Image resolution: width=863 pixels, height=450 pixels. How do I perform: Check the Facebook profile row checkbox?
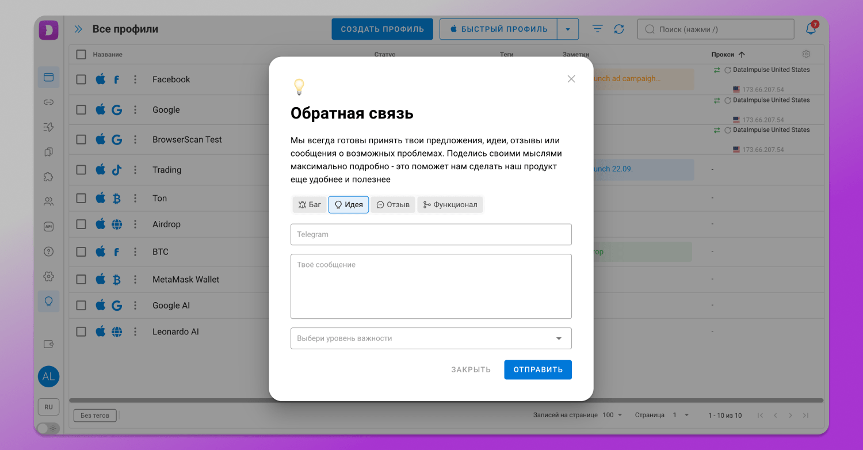81,79
